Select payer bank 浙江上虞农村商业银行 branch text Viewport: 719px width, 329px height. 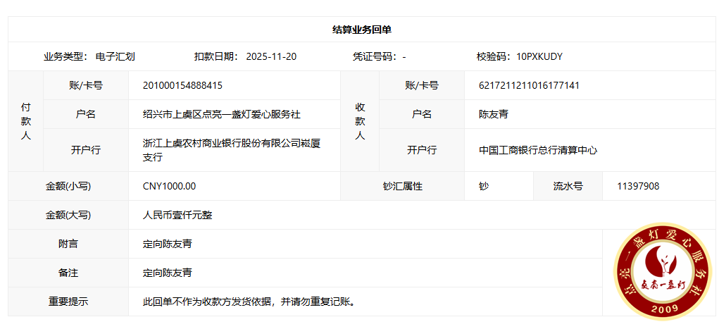tap(231, 150)
